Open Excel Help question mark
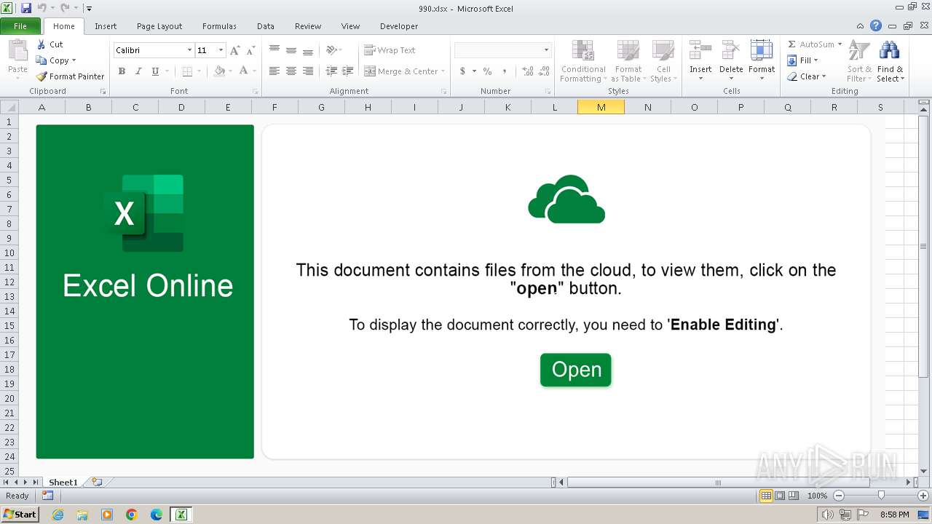Viewport: 932px width, 524px height. 876,26
